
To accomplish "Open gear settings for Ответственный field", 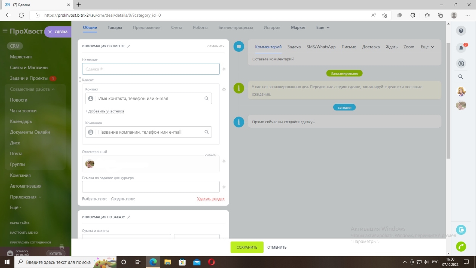I will tap(224, 161).
